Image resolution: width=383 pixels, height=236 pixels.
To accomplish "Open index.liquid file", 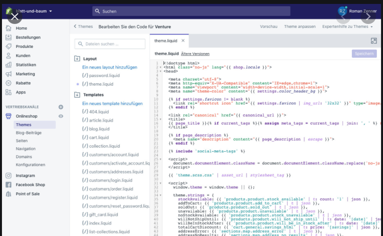I will (97, 223).
